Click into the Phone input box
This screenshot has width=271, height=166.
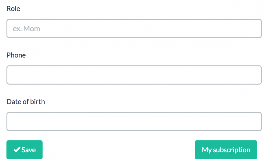pos(134,75)
